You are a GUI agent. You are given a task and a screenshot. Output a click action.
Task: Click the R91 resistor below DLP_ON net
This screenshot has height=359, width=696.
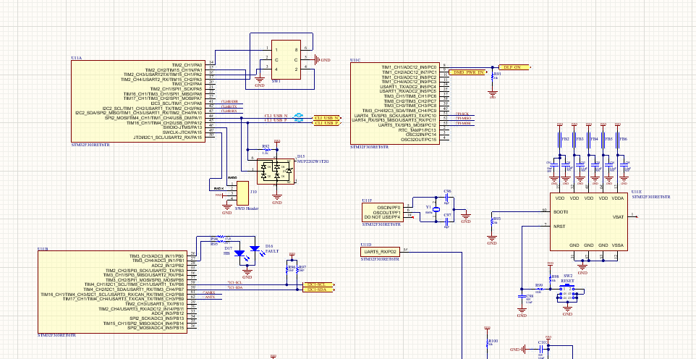492,77
